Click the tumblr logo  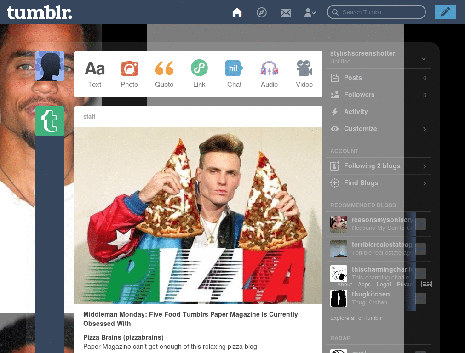click(40, 12)
